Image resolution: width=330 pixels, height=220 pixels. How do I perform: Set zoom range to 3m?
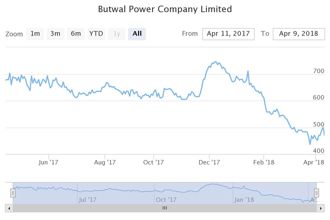point(55,34)
